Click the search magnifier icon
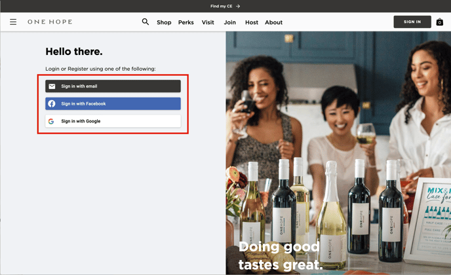 146,22
